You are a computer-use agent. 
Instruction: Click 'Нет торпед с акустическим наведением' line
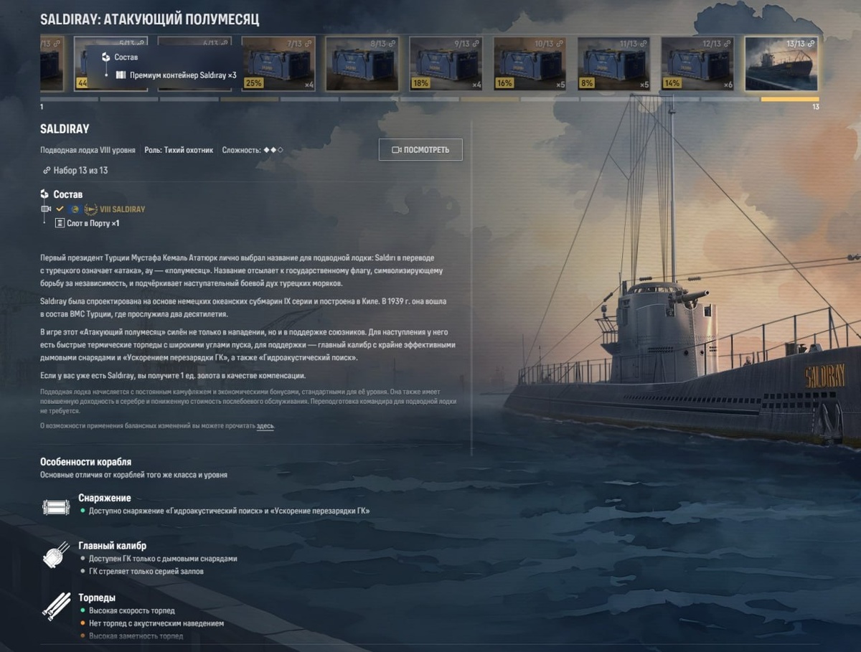(x=156, y=624)
